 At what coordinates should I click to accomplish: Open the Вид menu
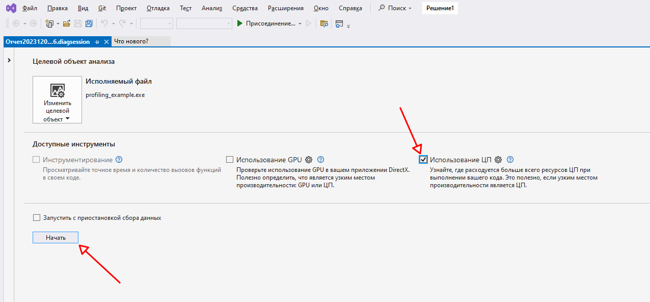84,8
